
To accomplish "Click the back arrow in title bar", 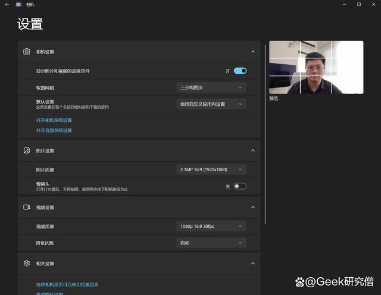I will pyautogui.click(x=7, y=4).
